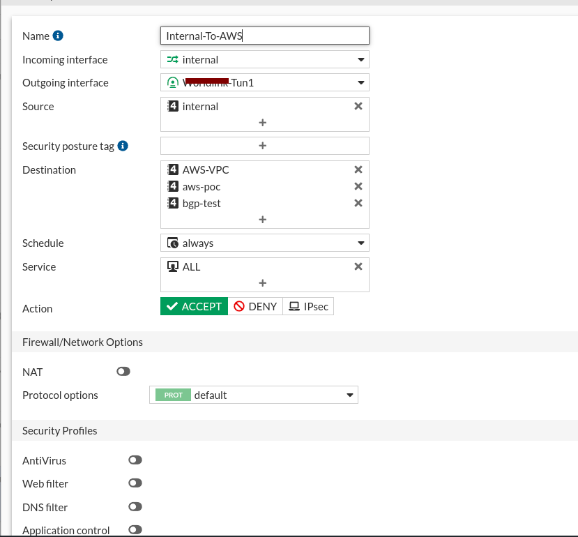Screen dimensions: 578x537
Task: Click plus to add a Security posture tag
Action: click(263, 145)
